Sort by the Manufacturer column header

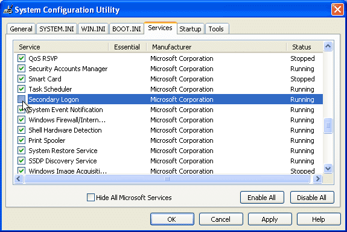pyautogui.click(x=217, y=47)
